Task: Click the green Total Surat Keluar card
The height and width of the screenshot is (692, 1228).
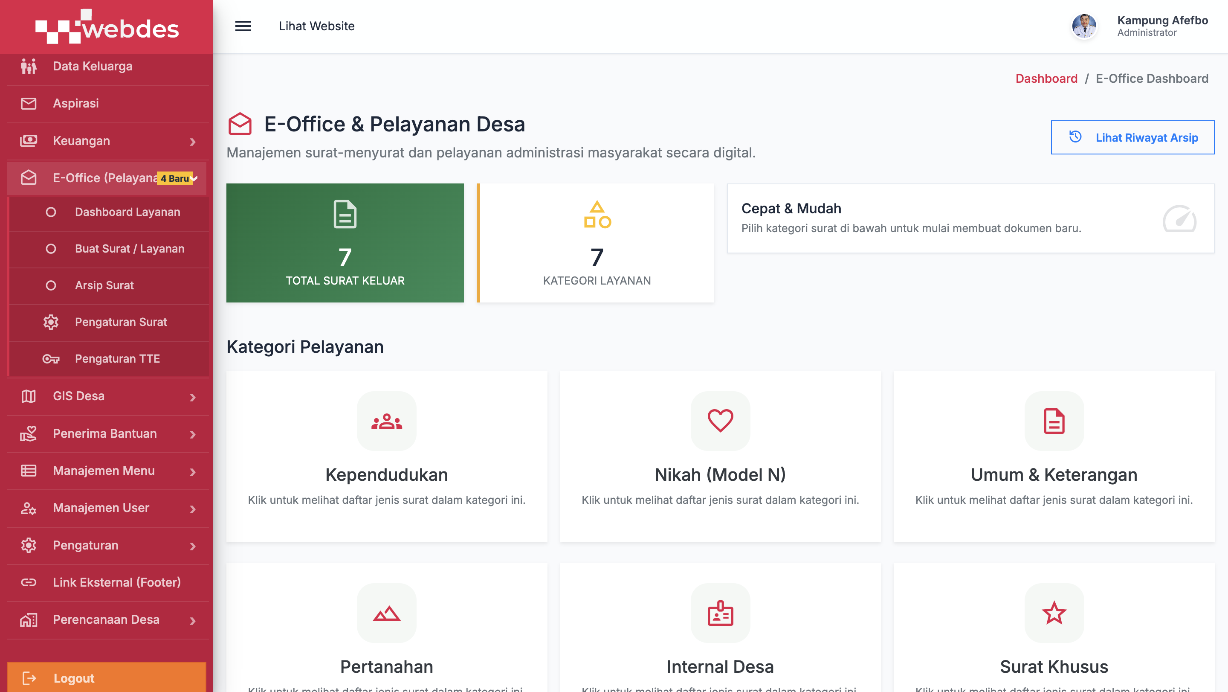Action: click(x=345, y=243)
